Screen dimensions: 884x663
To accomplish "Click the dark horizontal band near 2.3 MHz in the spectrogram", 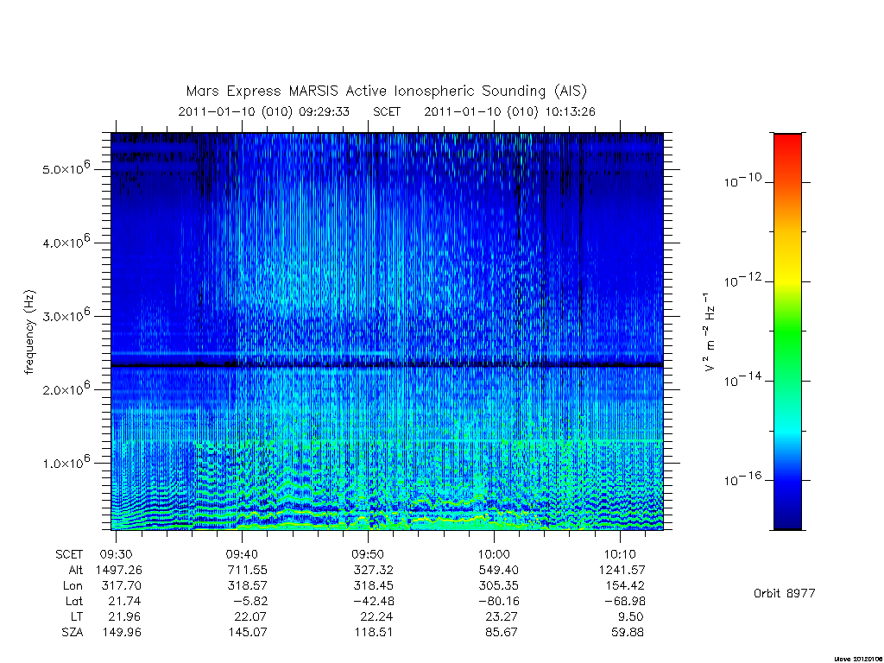I will click(387, 365).
